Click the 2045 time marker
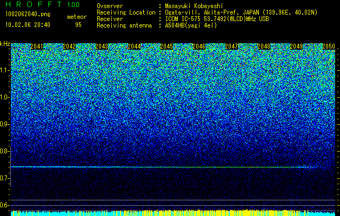 click(166, 46)
